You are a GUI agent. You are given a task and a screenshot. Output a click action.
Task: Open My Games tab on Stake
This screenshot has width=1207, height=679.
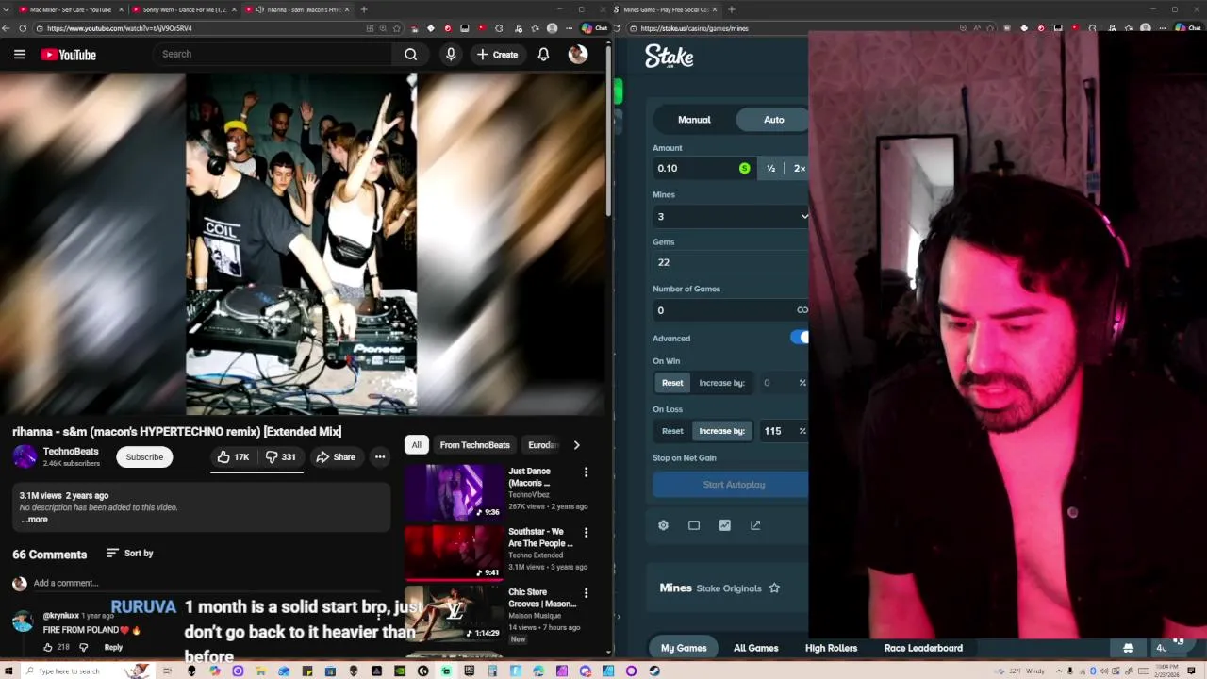pyautogui.click(x=684, y=648)
